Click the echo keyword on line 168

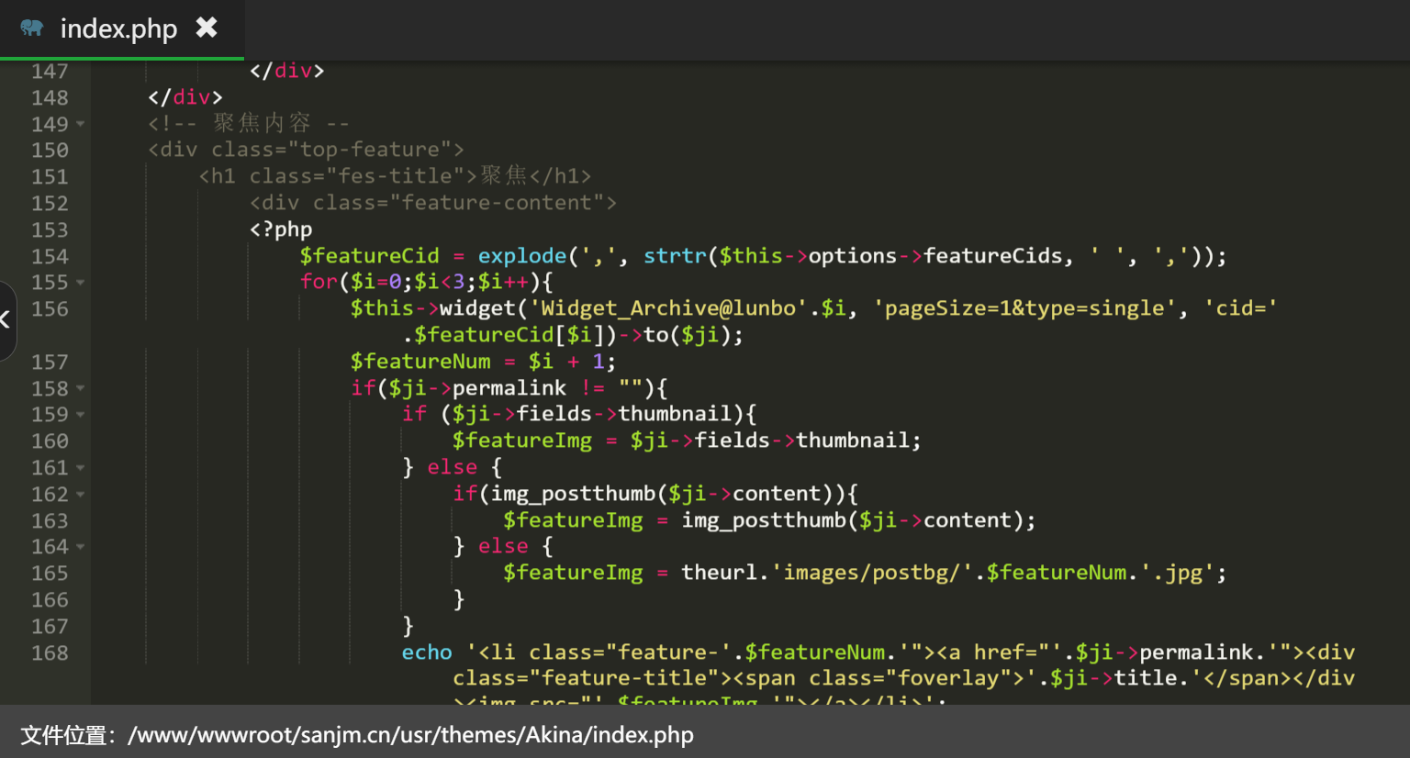click(x=427, y=652)
